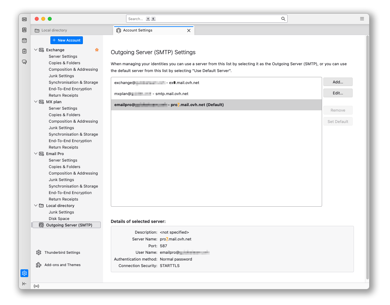Image resolution: width=390 pixels, height=305 pixels.
Task: Open the hamburger application menu
Action: coord(362,19)
